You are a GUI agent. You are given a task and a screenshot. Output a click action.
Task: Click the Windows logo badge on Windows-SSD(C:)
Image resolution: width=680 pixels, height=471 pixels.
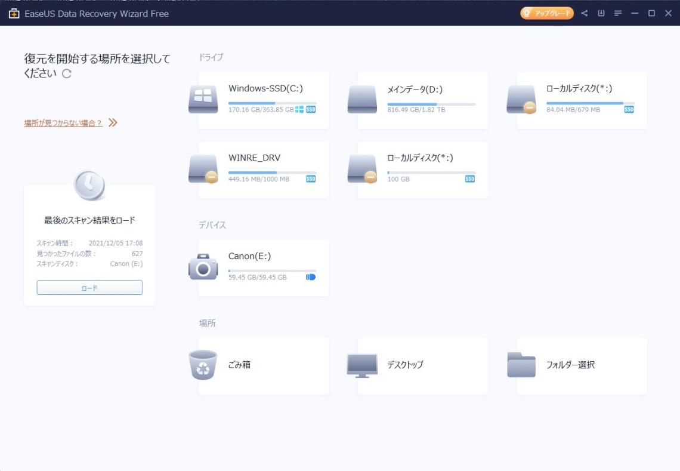pos(299,109)
